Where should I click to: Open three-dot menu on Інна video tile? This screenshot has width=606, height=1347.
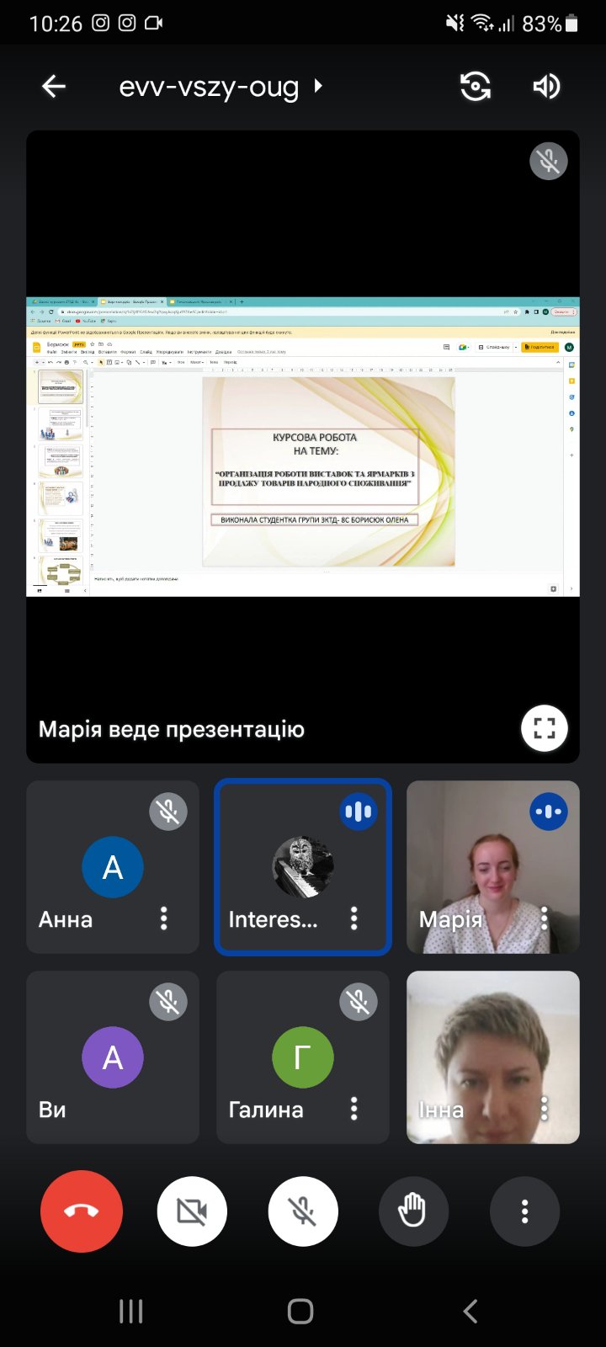coord(545,1109)
